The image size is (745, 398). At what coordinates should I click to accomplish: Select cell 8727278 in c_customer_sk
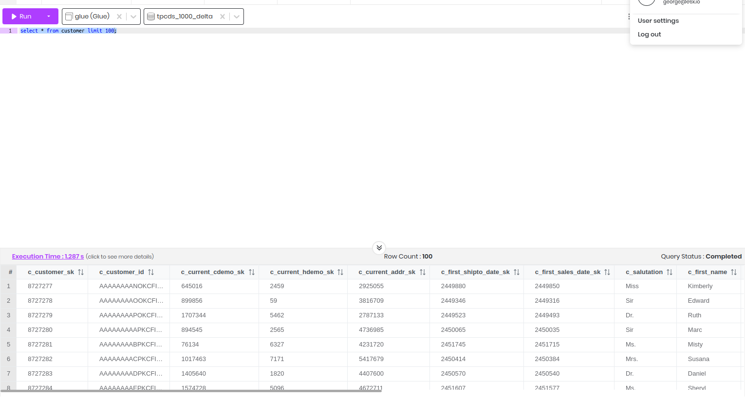point(40,301)
